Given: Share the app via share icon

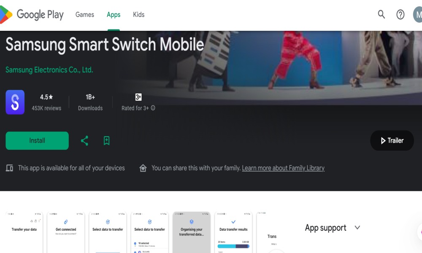Looking at the screenshot, I should (84, 140).
